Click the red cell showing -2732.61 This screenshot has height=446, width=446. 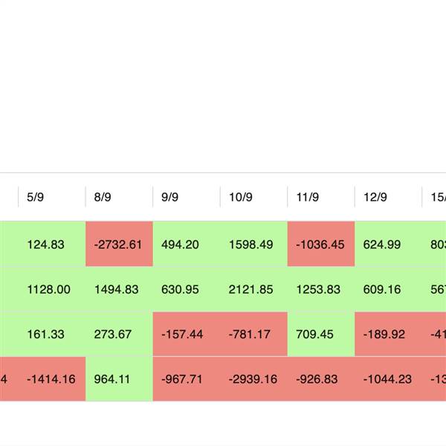(119, 244)
